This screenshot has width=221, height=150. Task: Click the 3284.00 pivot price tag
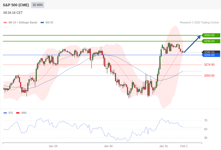pos(211,55)
